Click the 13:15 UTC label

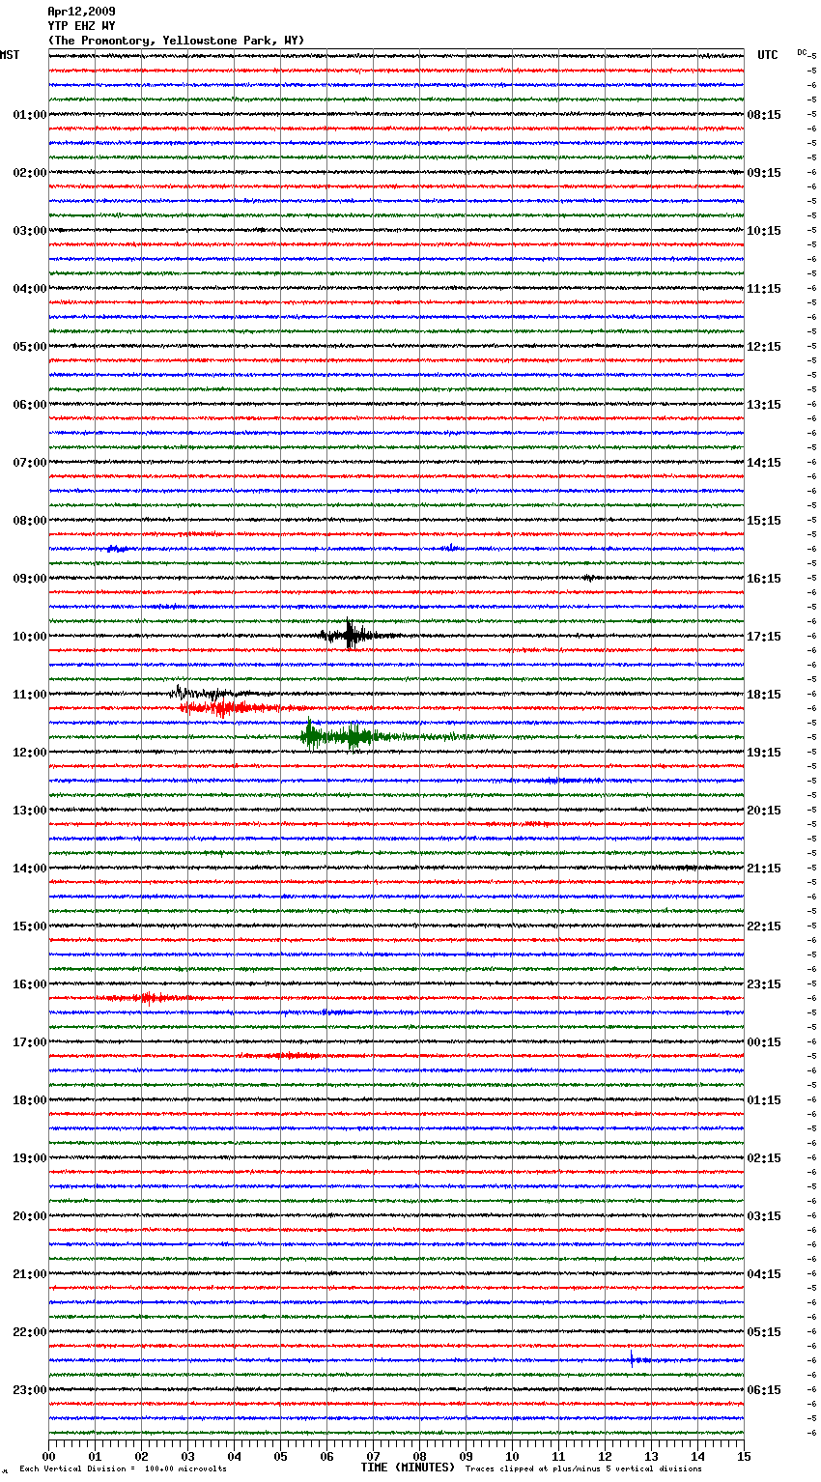pos(764,405)
